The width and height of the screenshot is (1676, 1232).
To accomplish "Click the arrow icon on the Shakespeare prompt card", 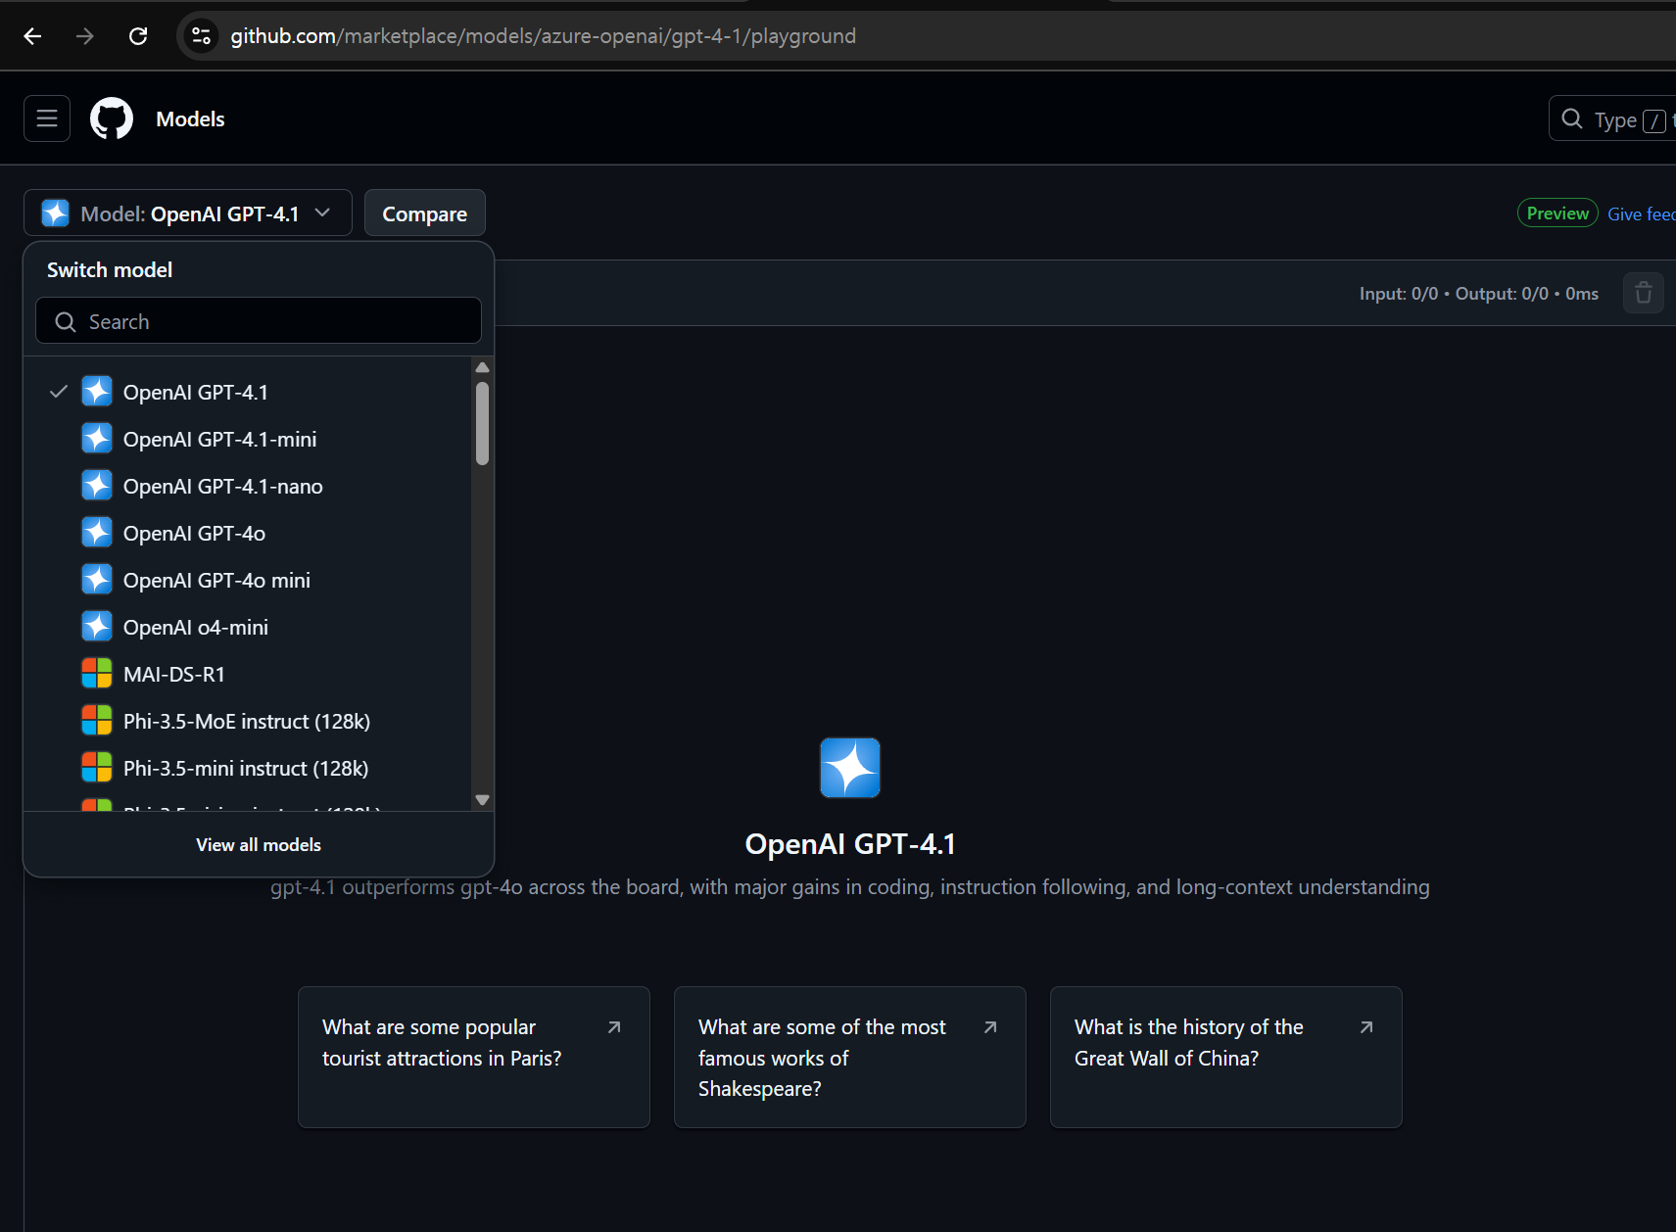I will pos(990,1027).
